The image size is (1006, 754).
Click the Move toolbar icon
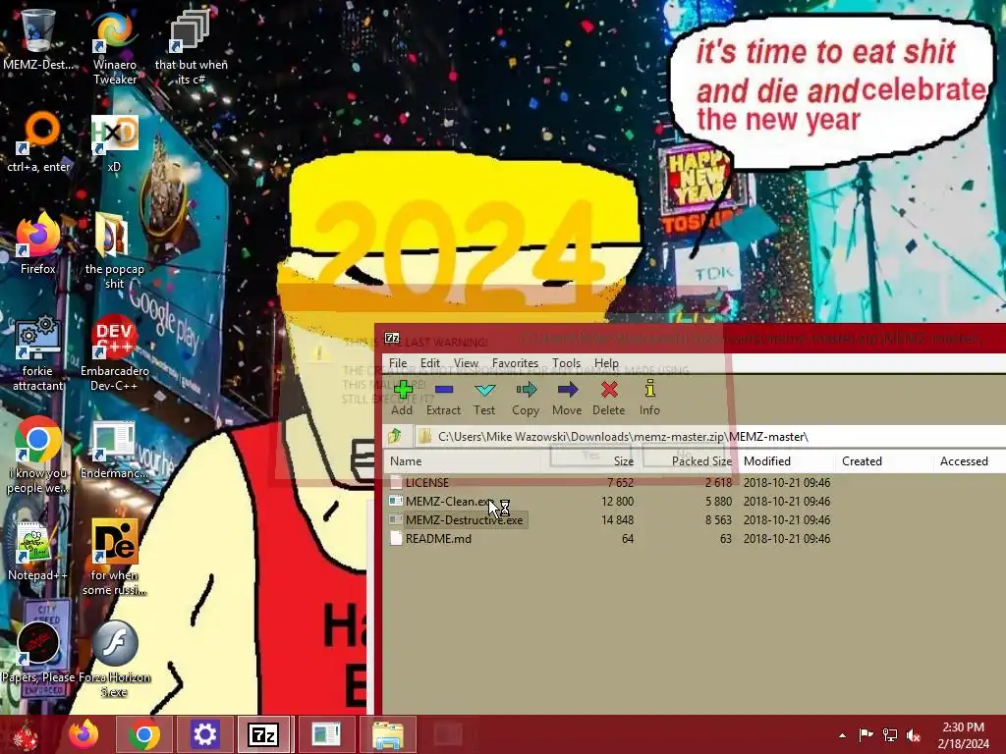(x=567, y=398)
